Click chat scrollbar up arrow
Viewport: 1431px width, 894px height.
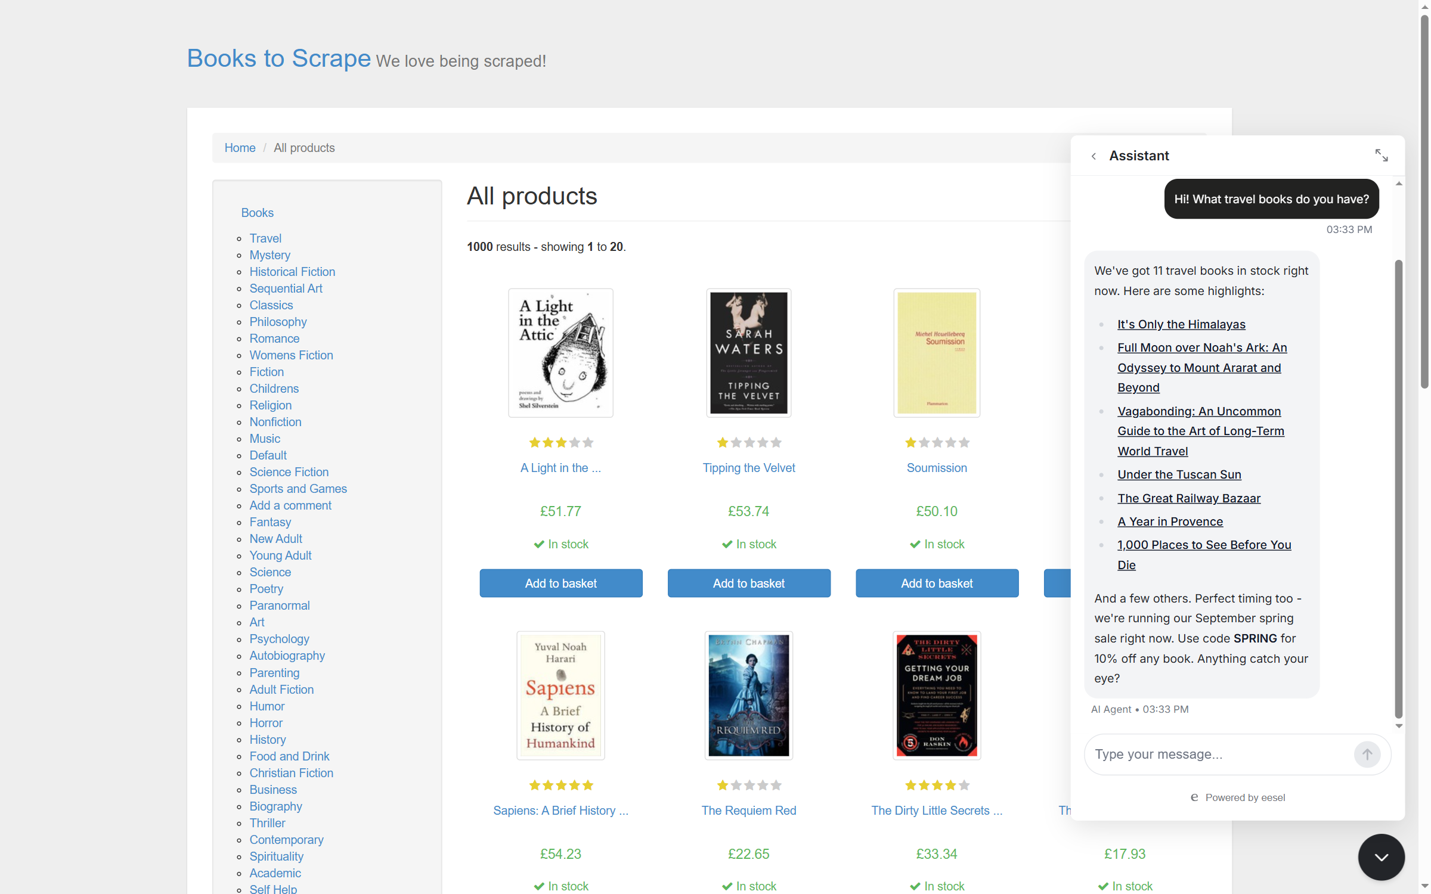tap(1399, 184)
